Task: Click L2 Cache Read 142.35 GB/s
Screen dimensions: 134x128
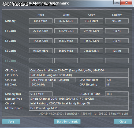Action: pos(41,41)
